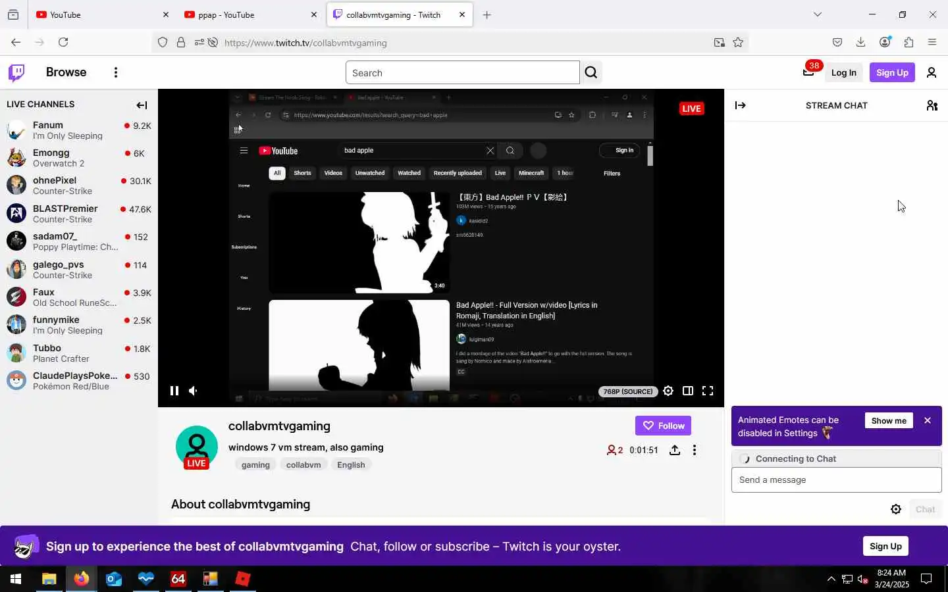Open the chat settings gear
Image resolution: width=948 pixels, height=592 pixels.
click(896, 509)
